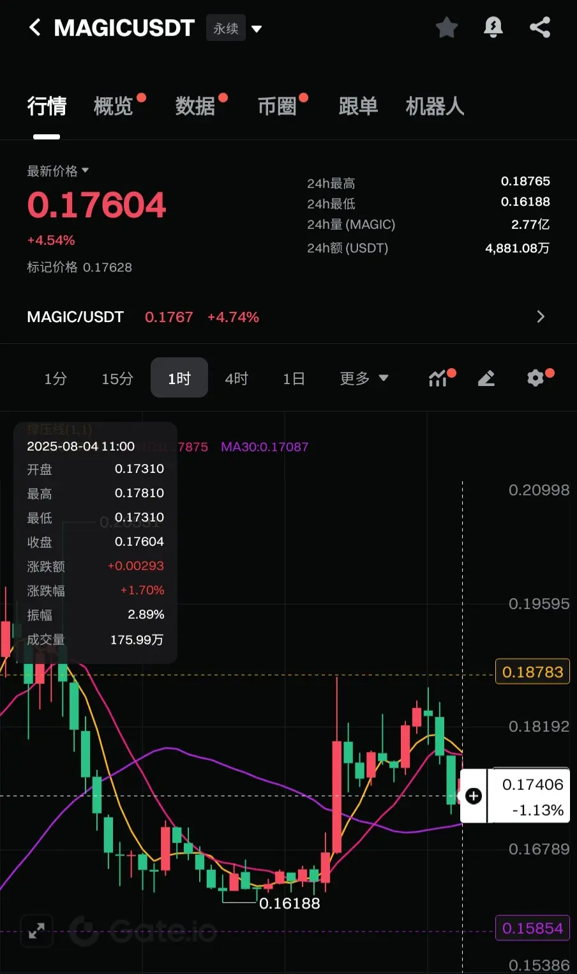Tap the latest price 0.17604
Viewport: 577px width, 974px height.
click(96, 205)
